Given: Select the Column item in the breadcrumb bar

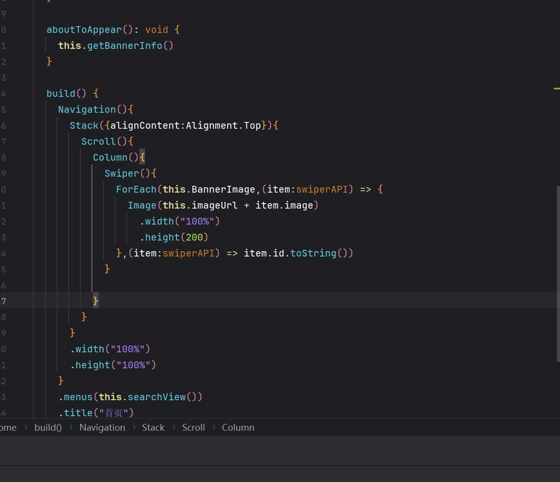Looking at the screenshot, I should point(238,427).
